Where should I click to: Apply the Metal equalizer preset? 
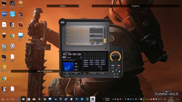click(97, 64)
